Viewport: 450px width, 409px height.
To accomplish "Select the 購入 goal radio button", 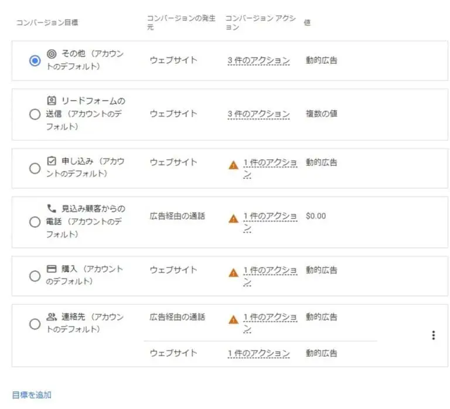I will pos(35,276).
